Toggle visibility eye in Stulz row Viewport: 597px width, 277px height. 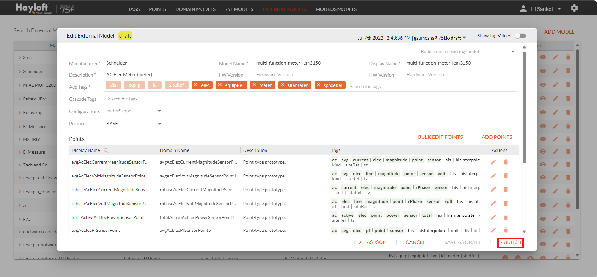pos(543,57)
